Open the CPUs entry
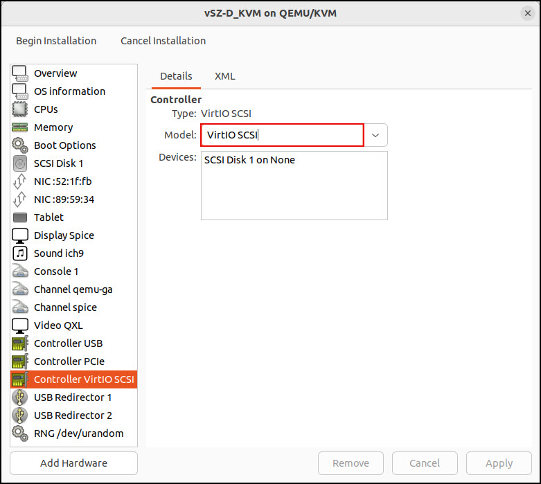 point(46,109)
